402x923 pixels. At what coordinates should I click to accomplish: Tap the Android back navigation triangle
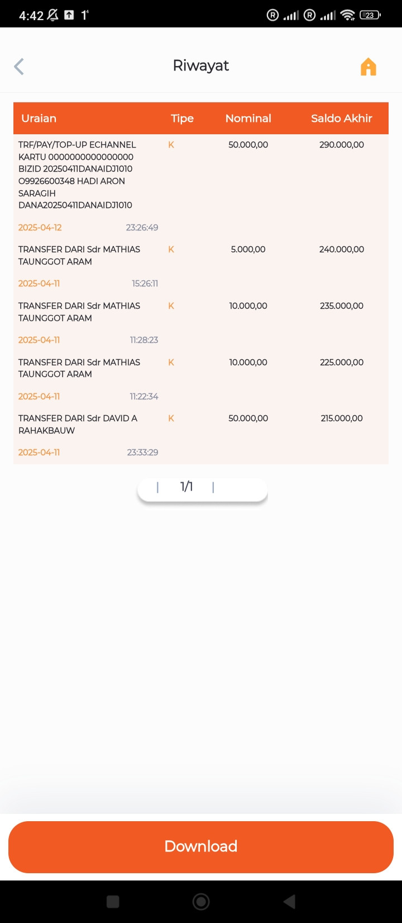coord(289,901)
